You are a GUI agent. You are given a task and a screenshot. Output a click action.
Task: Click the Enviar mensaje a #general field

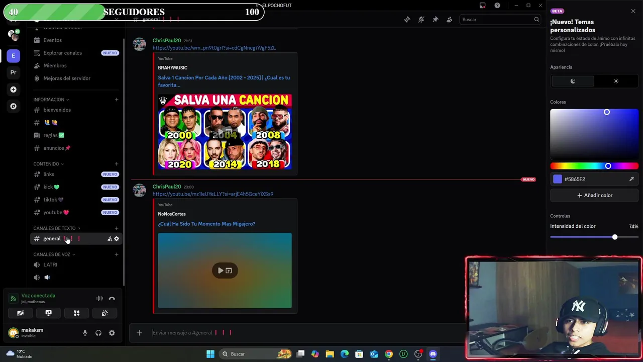click(x=306, y=333)
